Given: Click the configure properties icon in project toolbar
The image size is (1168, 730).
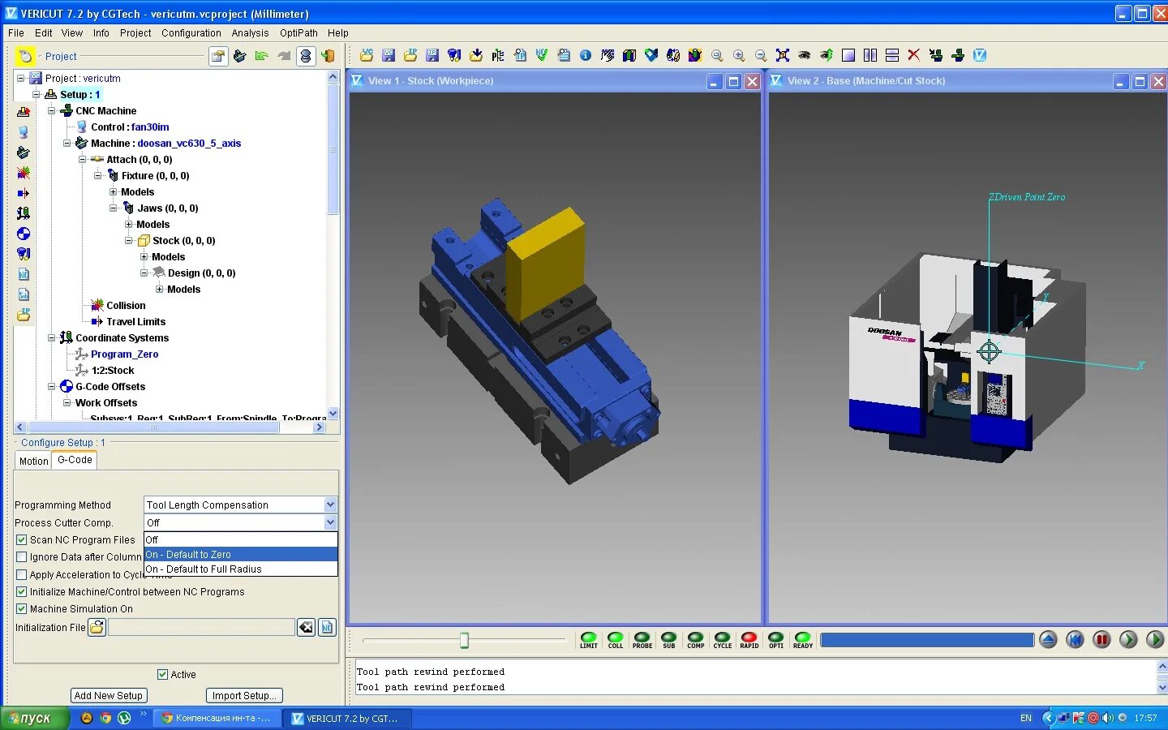Looking at the screenshot, I should (x=218, y=56).
